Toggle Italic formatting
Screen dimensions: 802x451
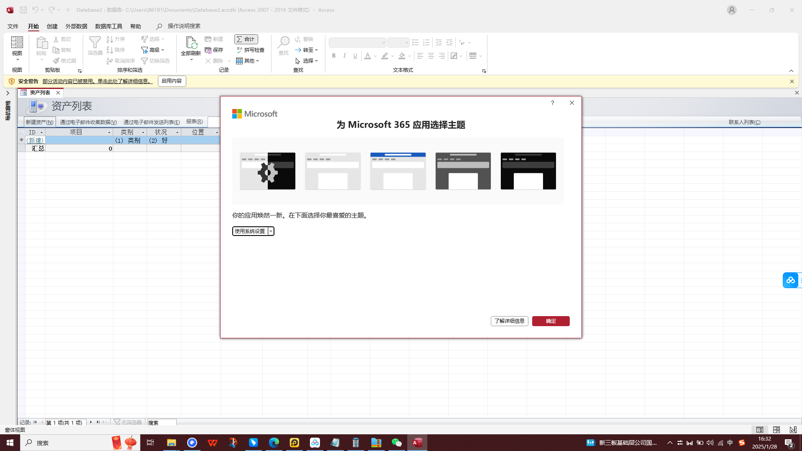point(345,56)
